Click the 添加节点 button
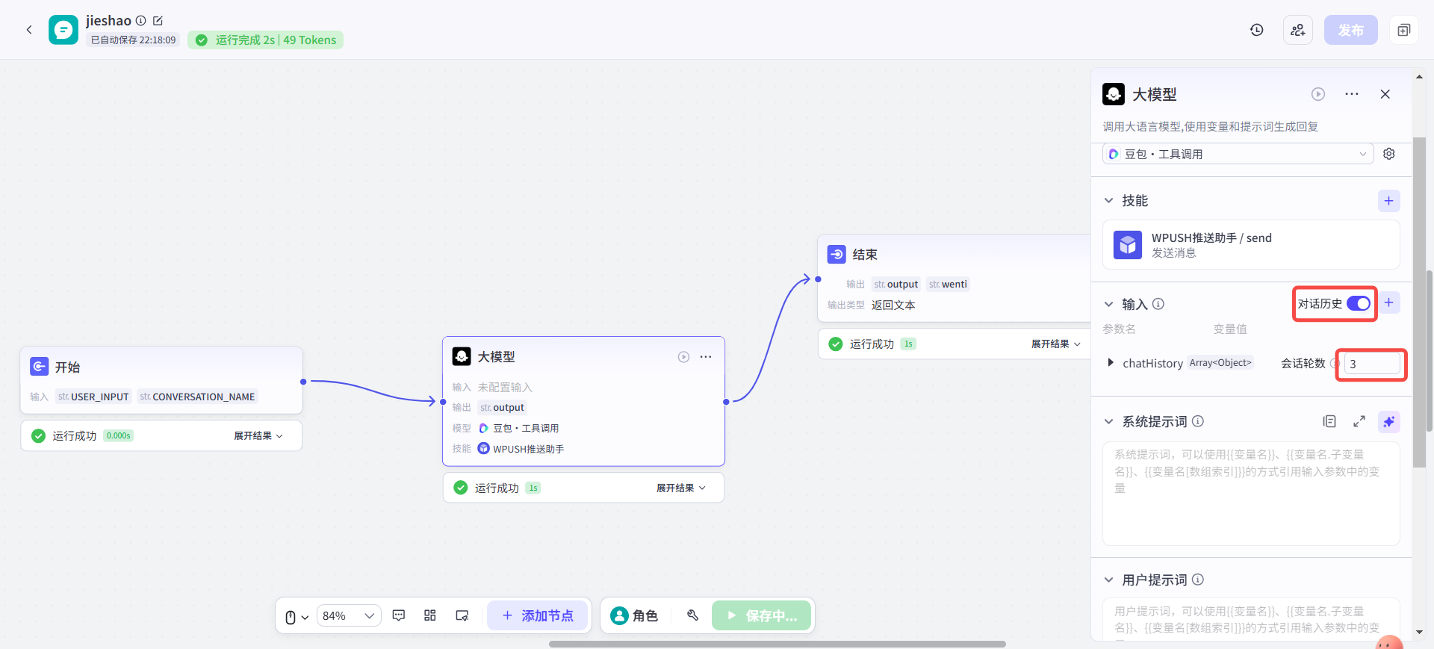Screen dimensions: 1434x649 pos(538,615)
